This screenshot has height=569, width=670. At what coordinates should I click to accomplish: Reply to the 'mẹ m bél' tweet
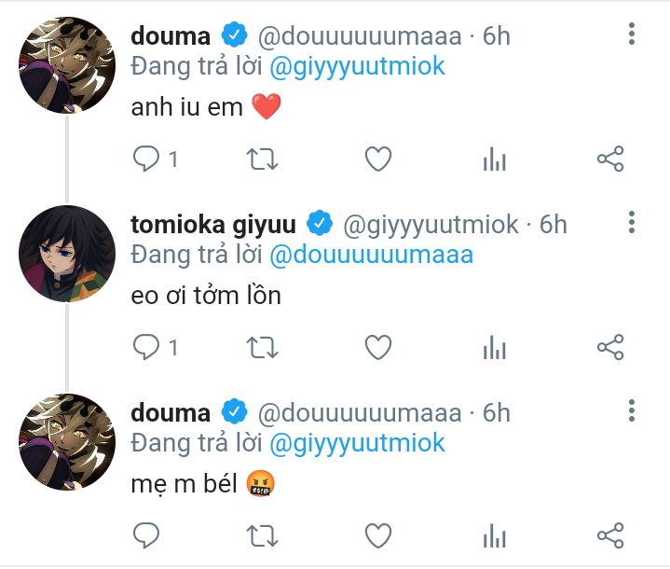tap(146, 535)
